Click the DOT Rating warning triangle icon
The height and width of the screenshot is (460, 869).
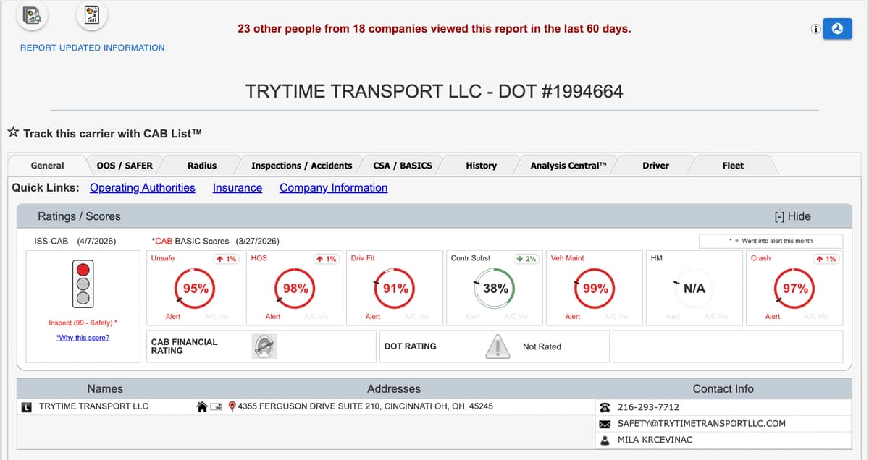point(498,346)
